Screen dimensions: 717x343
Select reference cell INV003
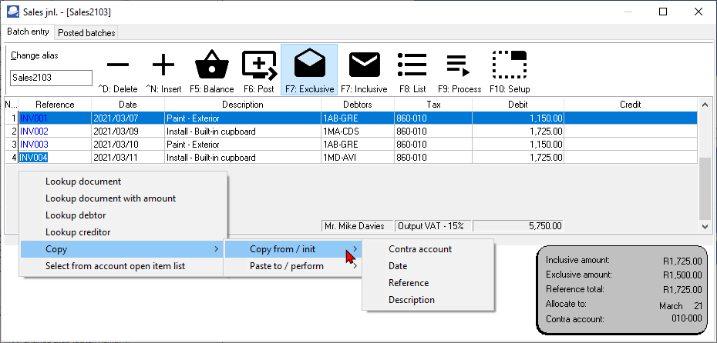pos(55,145)
